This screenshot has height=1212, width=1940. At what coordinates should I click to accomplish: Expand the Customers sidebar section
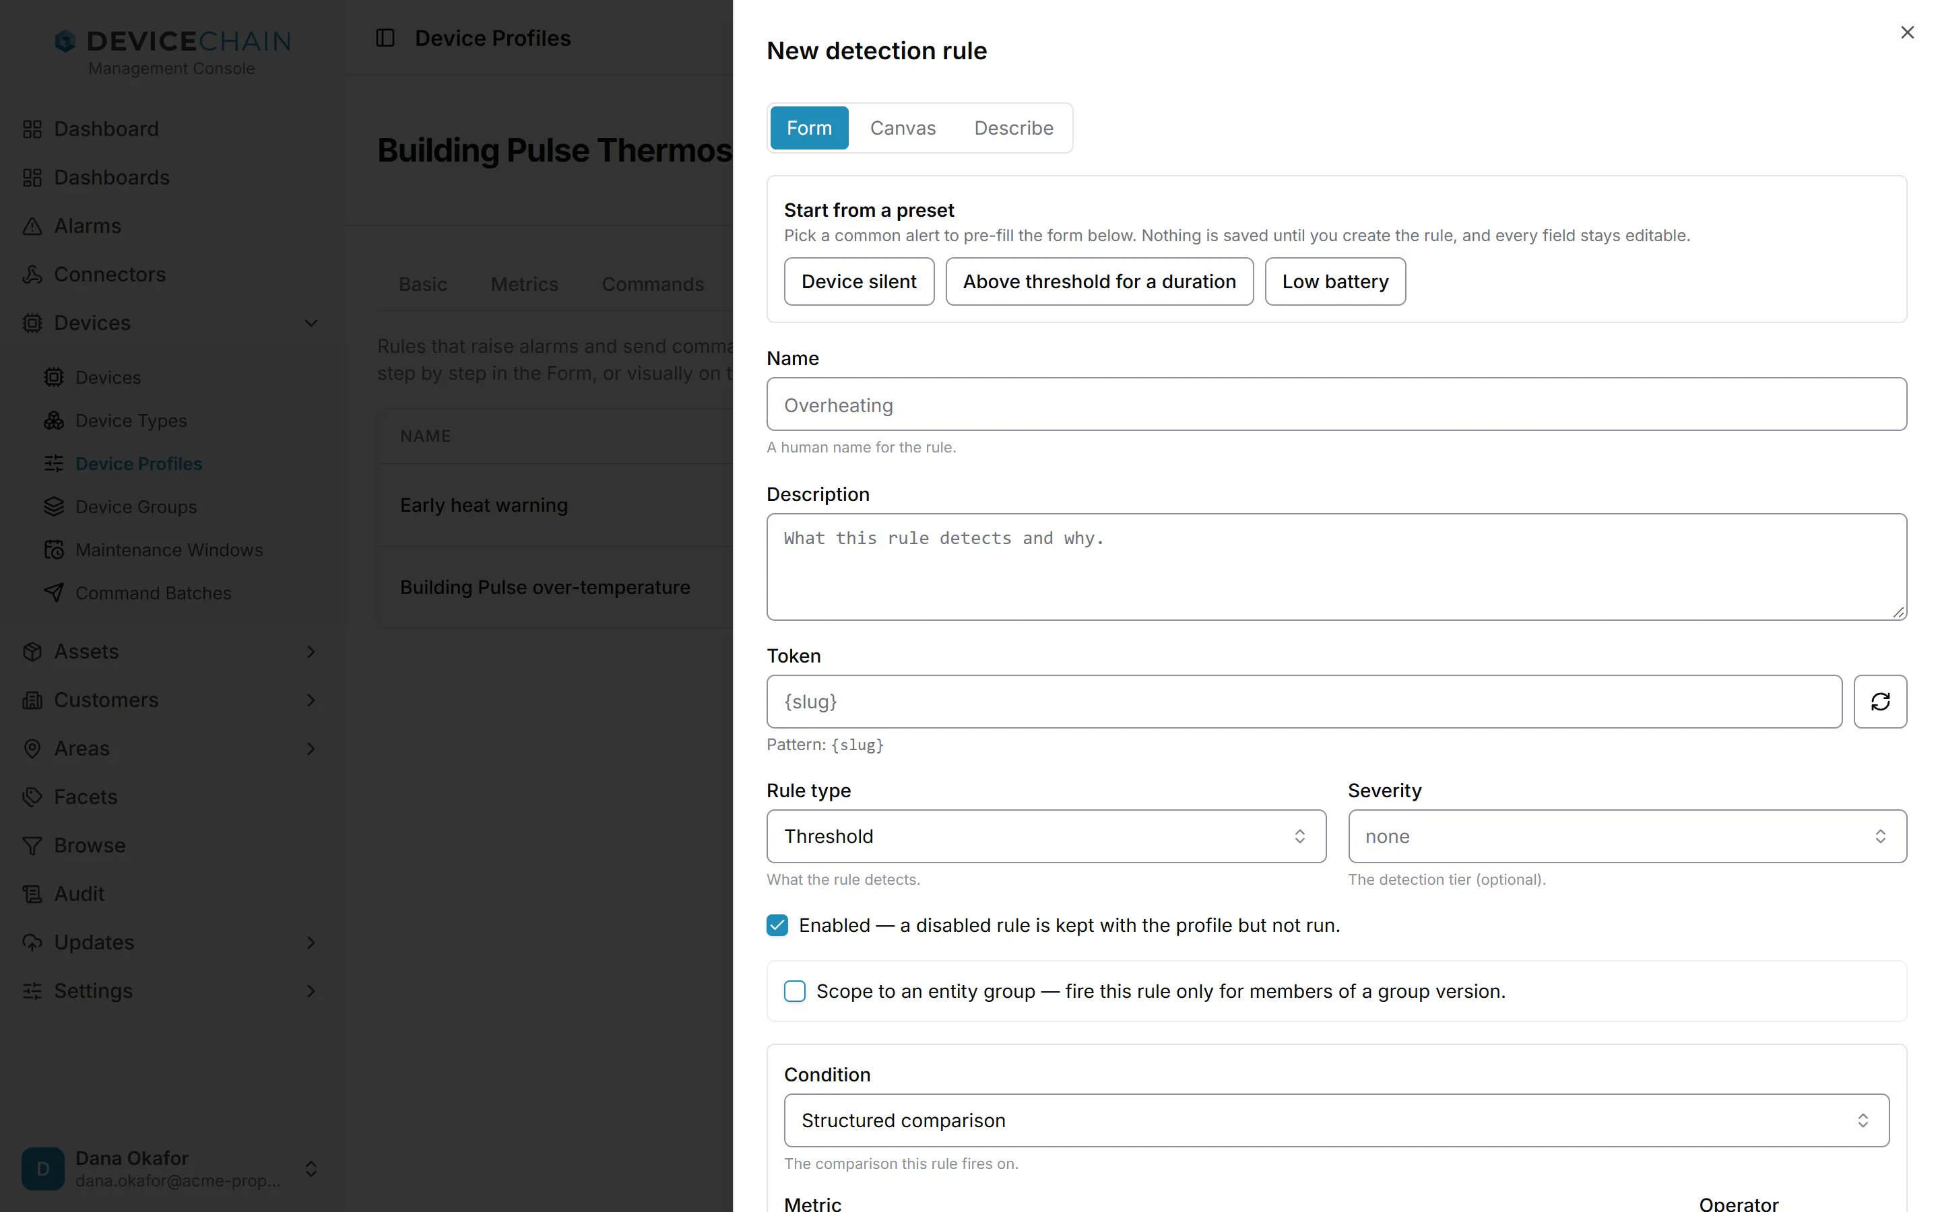tap(311, 700)
